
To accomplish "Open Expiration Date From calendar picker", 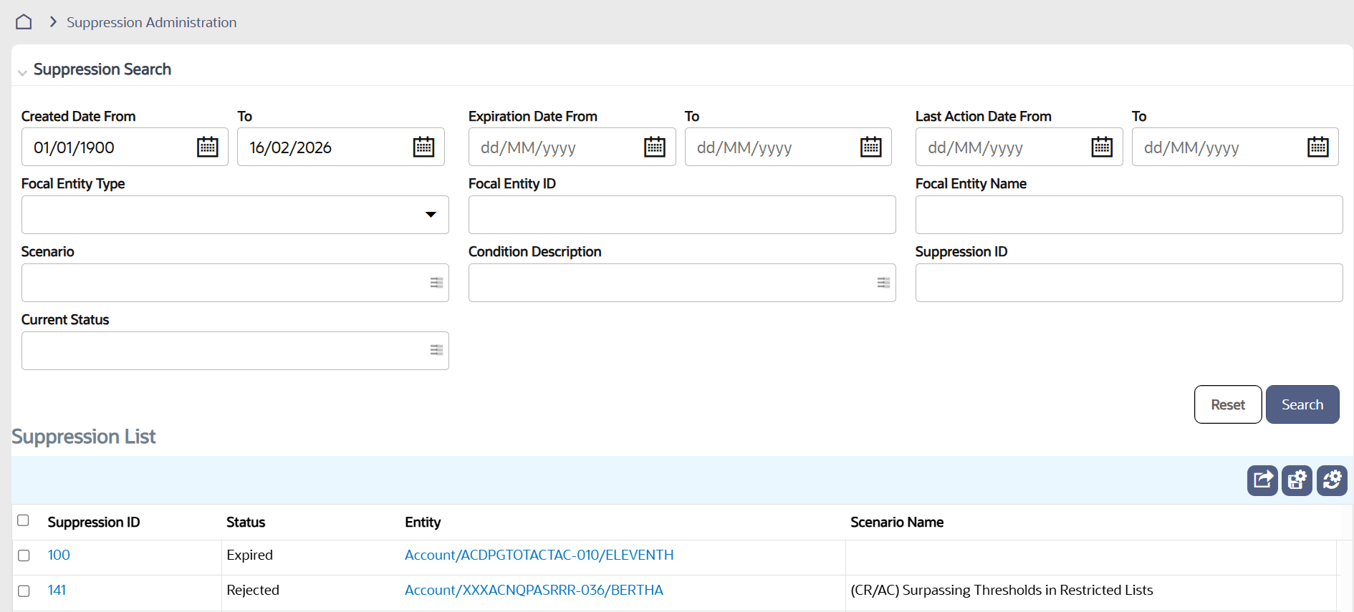I will (x=655, y=147).
